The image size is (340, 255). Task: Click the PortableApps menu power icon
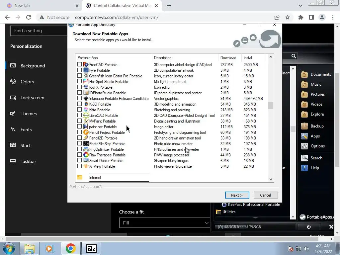[308, 227]
